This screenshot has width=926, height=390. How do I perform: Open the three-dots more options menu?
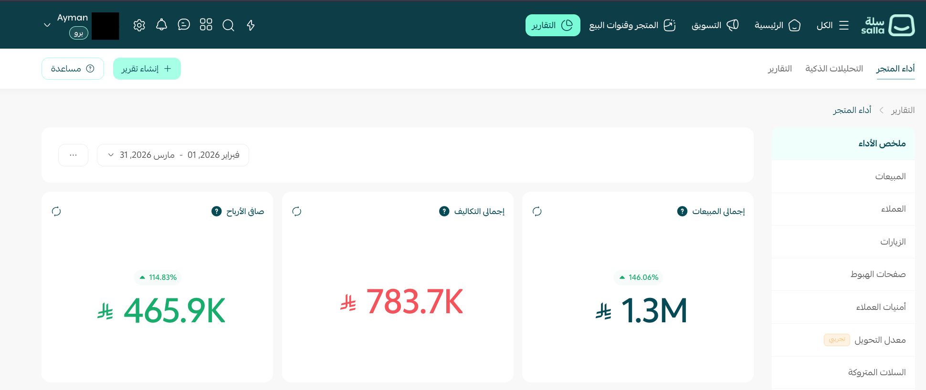73,155
